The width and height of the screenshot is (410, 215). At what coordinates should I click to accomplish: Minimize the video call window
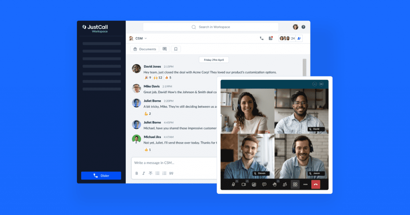point(315,84)
